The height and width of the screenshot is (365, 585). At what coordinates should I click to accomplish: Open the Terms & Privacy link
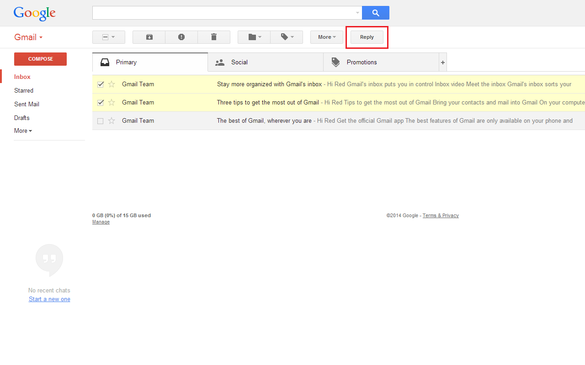pos(441,215)
